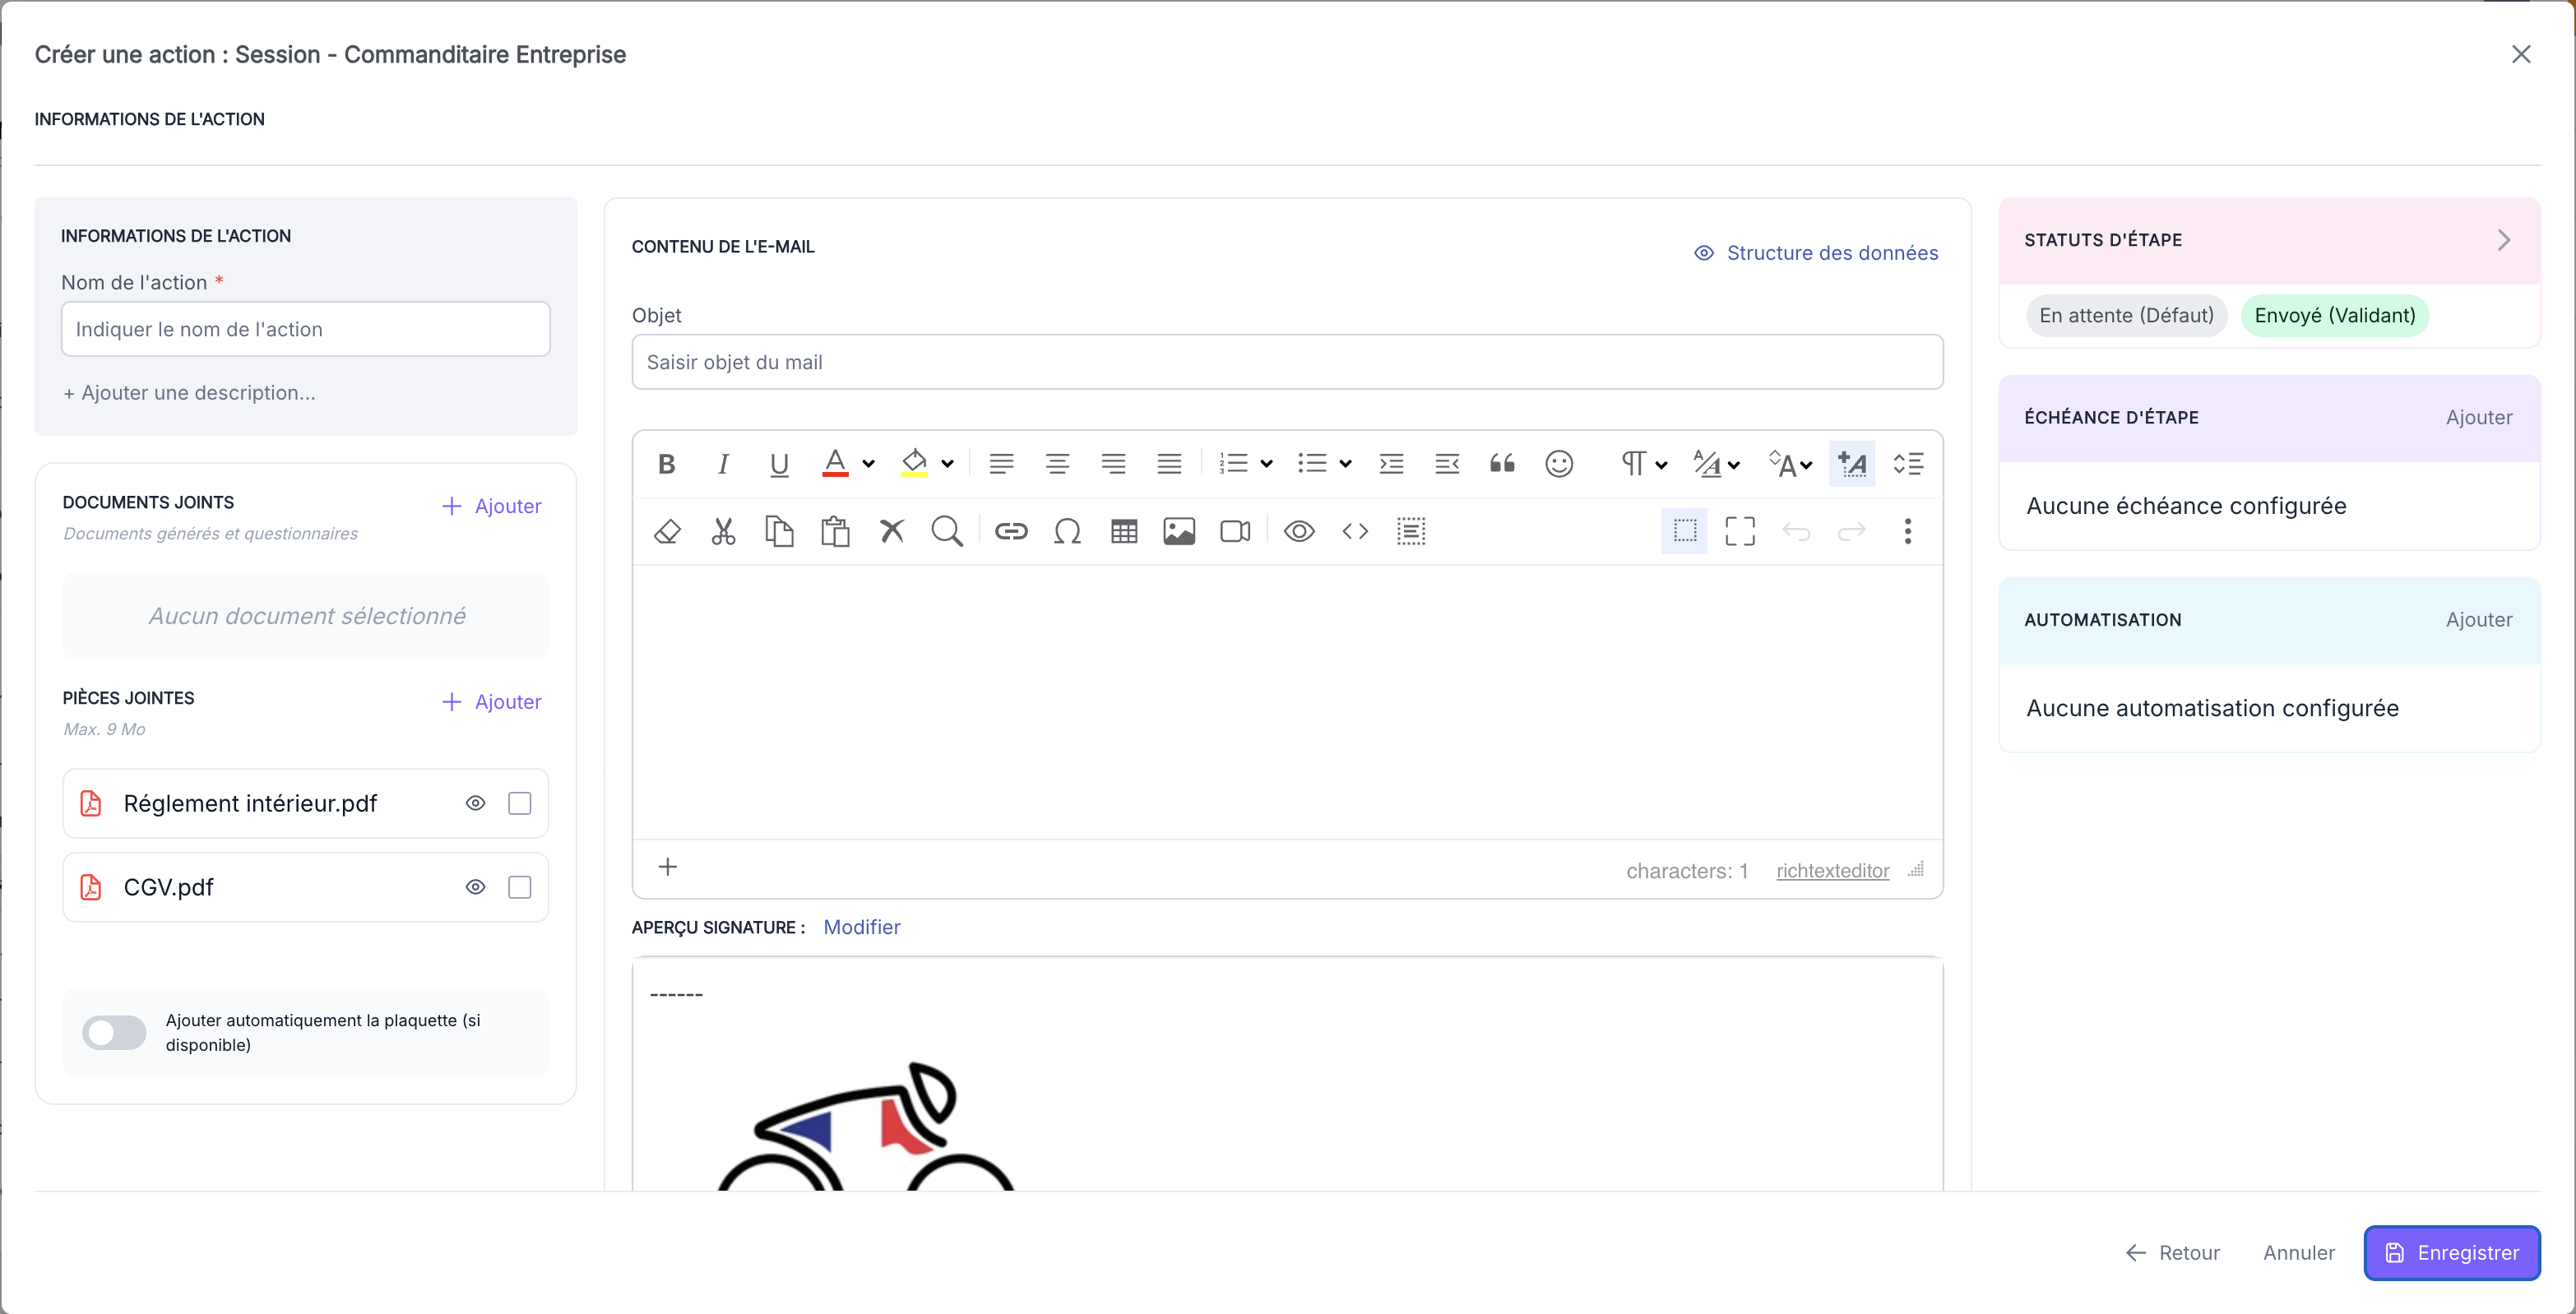The image size is (2576, 1314).
Task: Open more editor options (three dots)
Action: (1908, 531)
